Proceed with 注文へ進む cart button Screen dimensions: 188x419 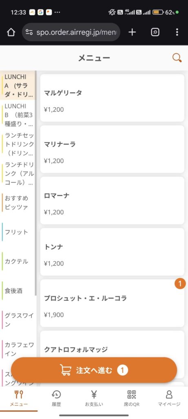[94, 370]
